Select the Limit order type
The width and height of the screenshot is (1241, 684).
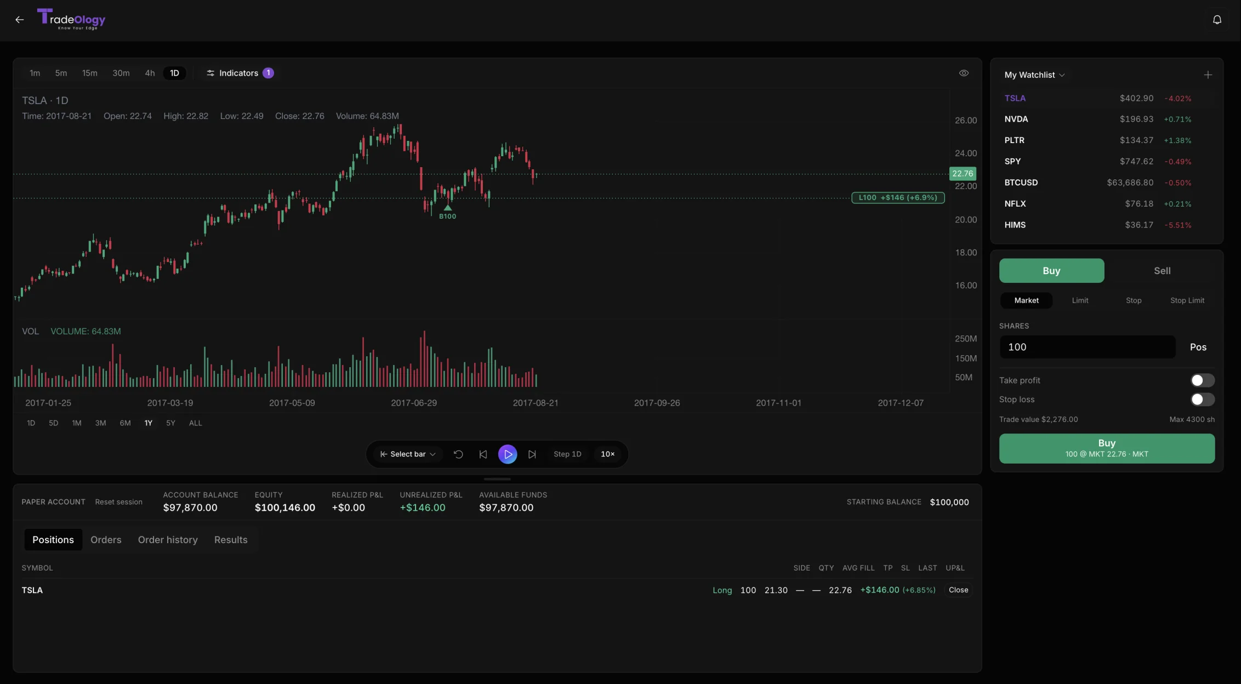tap(1080, 300)
